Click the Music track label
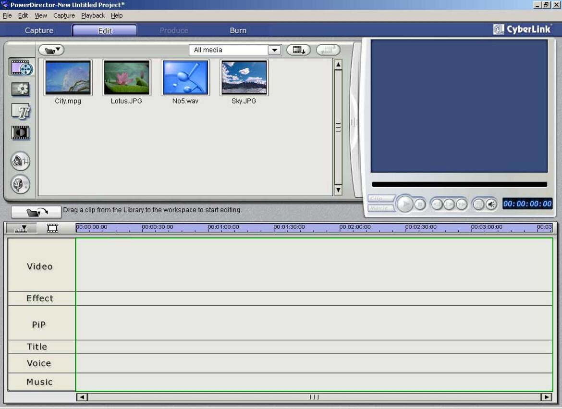 coord(40,382)
